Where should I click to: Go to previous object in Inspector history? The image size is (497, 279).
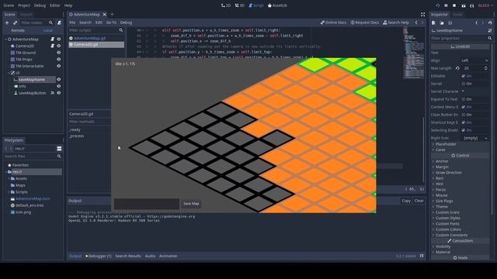[476, 22]
